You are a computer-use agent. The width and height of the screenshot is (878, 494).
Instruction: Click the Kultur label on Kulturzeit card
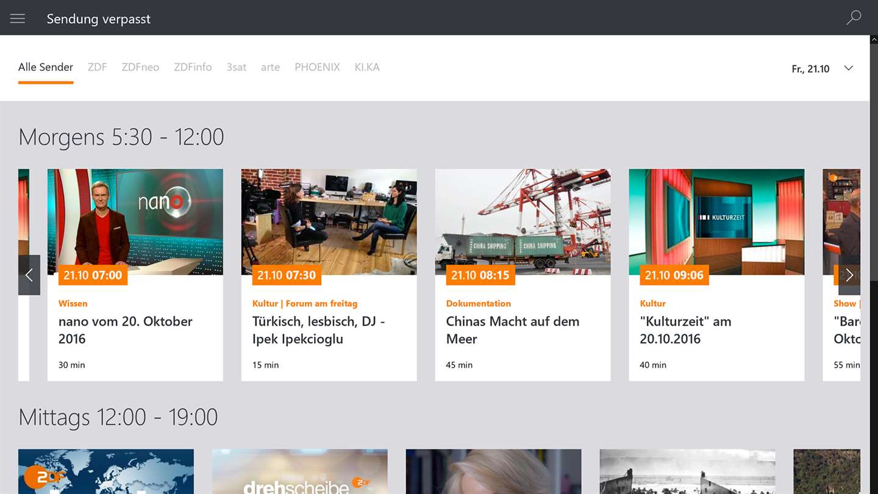click(x=653, y=303)
